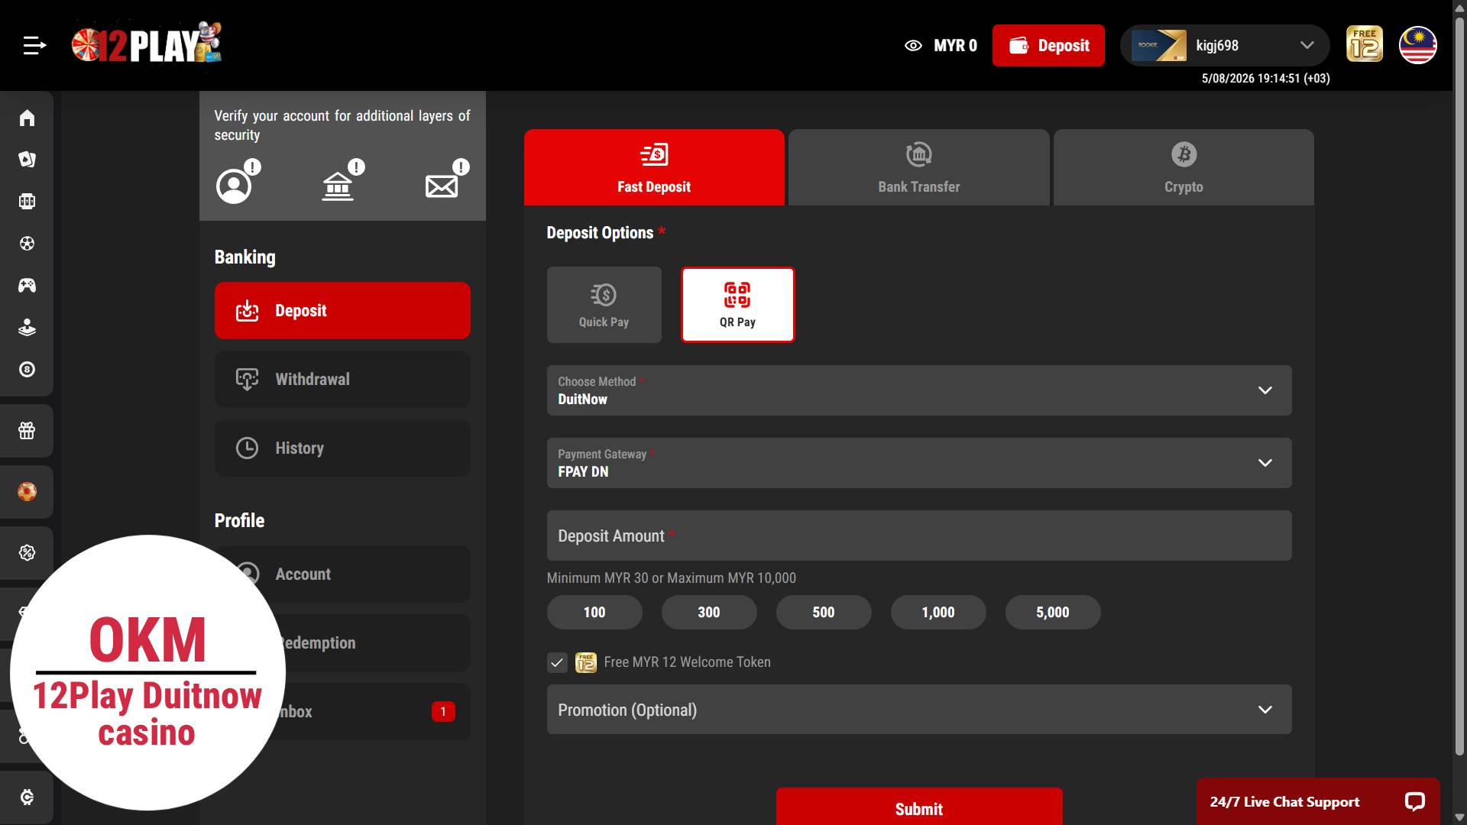
Task: Open the Free 12 token icon
Action: tap(1365, 44)
